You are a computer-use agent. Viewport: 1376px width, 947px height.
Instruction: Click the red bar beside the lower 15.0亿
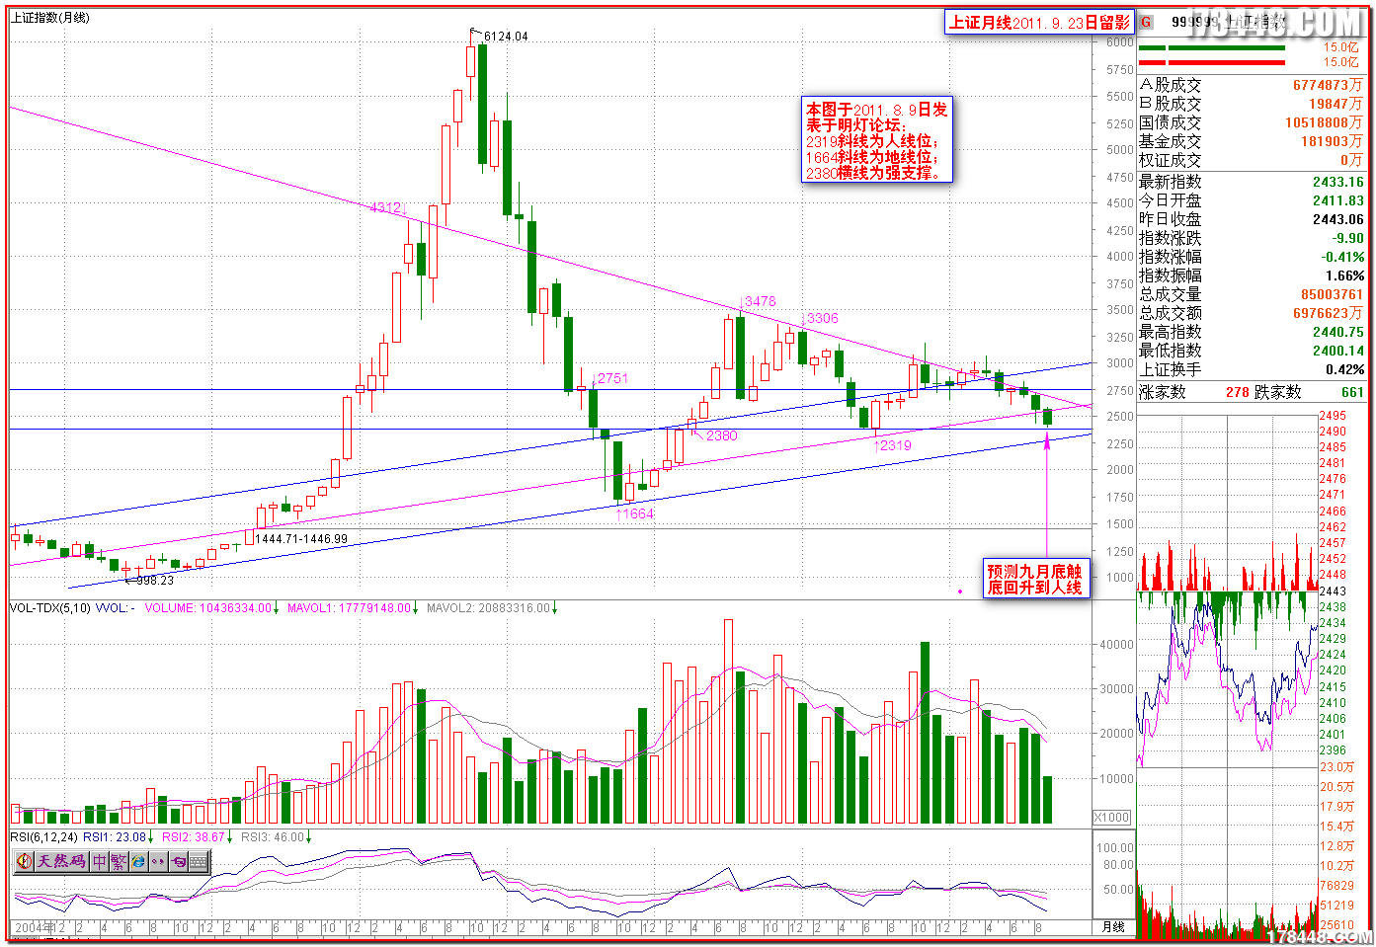(1212, 62)
